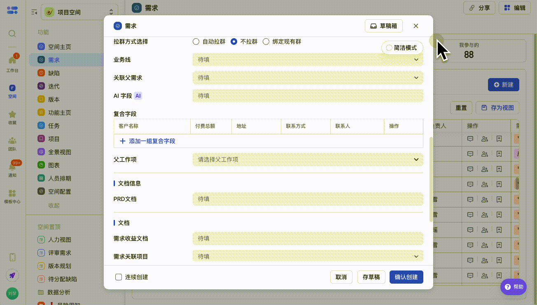Open the 项目空间 space selector dropdown
Viewport: 537px width, 305px height.
(x=80, y=12)
